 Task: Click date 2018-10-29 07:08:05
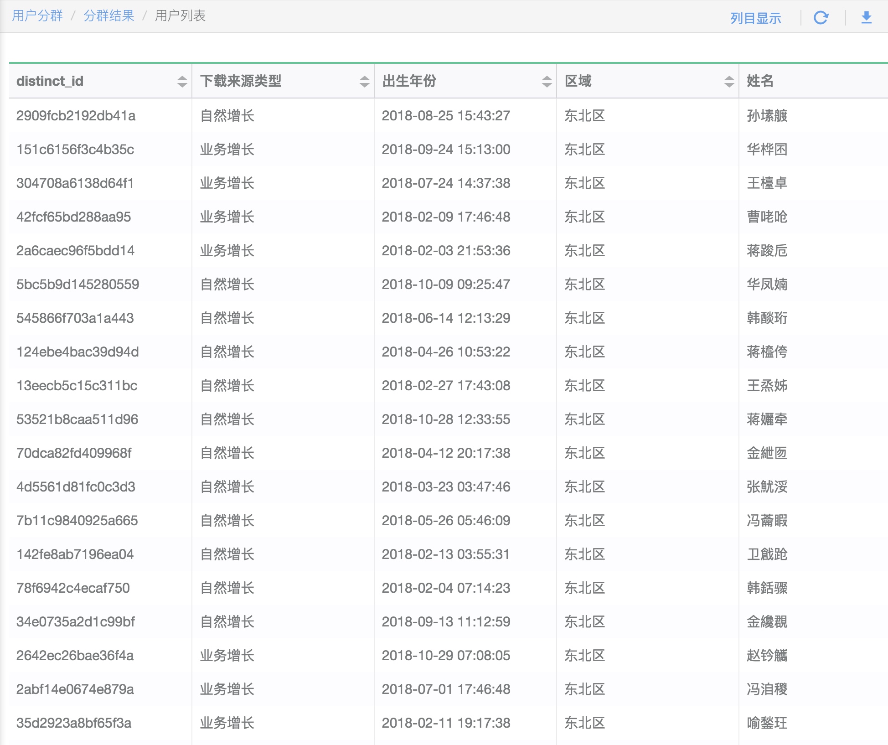pos(446,656)
